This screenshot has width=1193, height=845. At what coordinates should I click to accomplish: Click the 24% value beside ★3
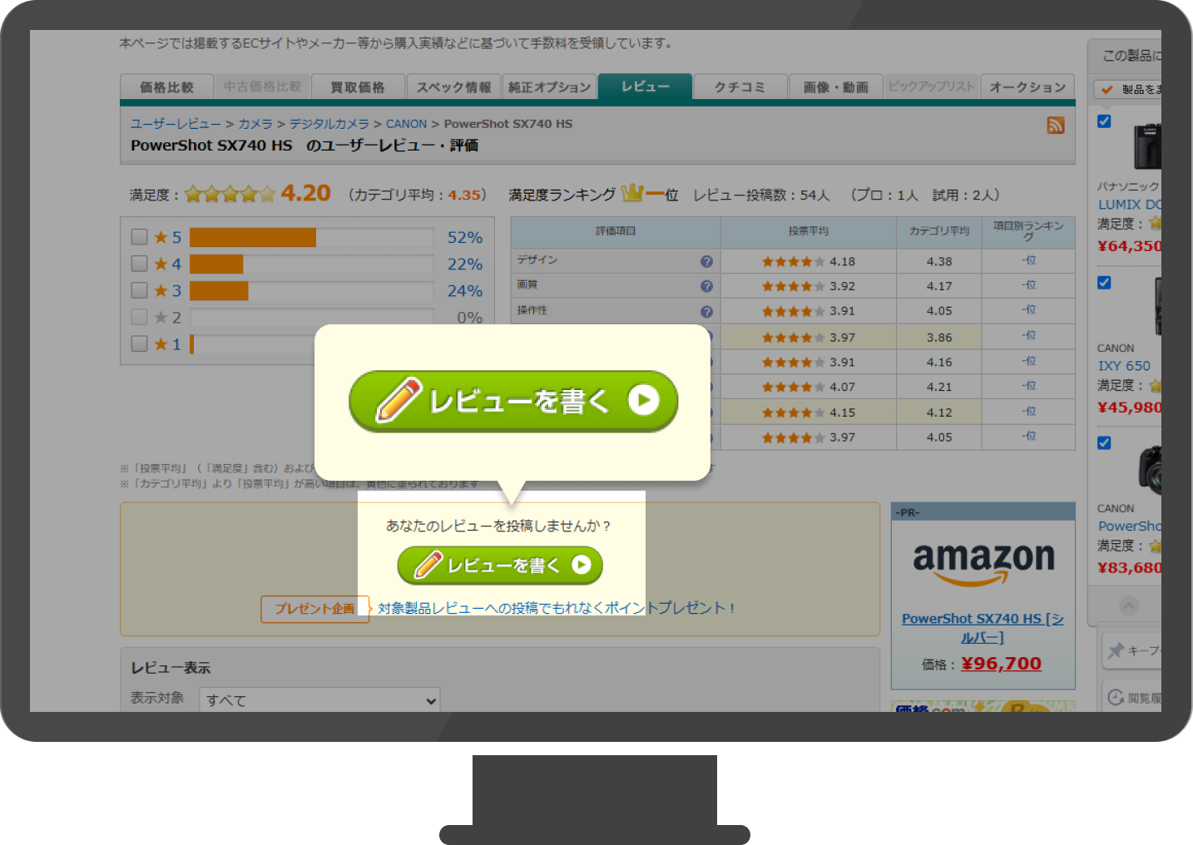click(x=465, y=290)
